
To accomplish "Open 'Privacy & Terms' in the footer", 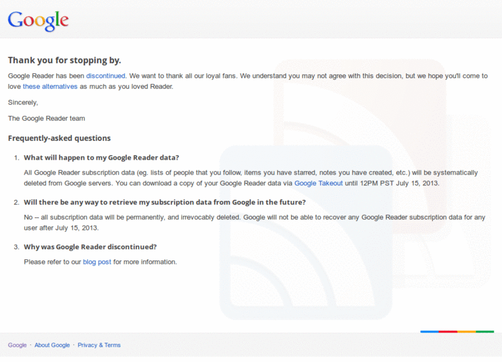I will point(99,345).
